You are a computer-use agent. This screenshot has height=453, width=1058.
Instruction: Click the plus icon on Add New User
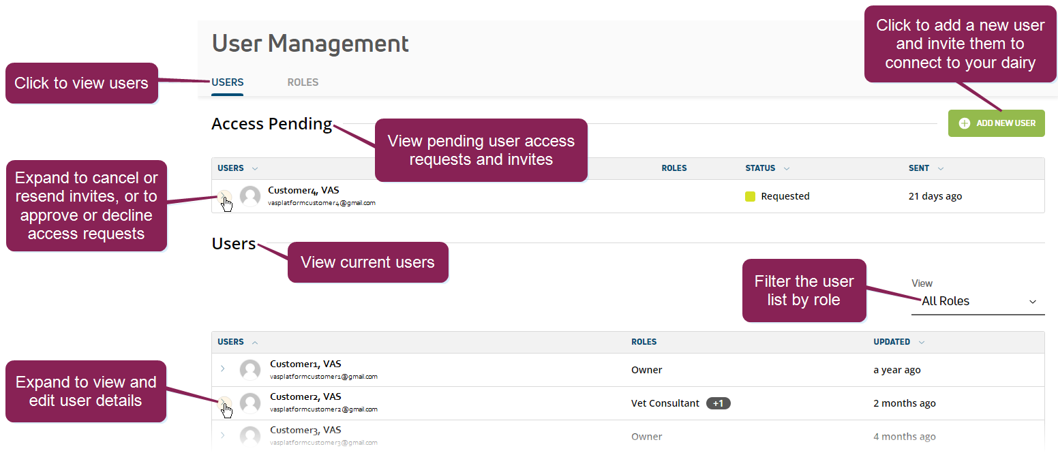point(965,123)
